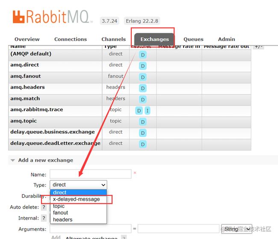Open the Channels tab

[x=113, y=39]
